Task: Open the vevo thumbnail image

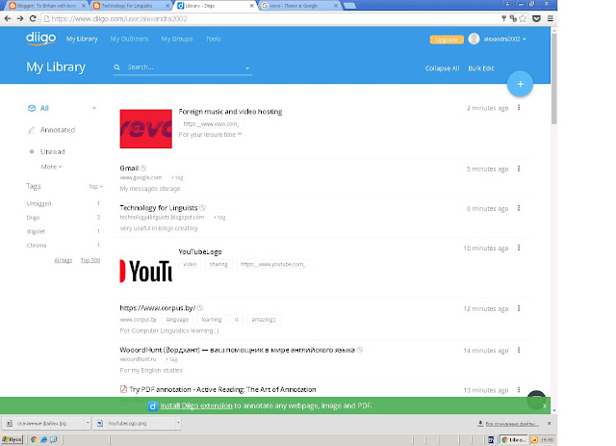Action: 145,129
